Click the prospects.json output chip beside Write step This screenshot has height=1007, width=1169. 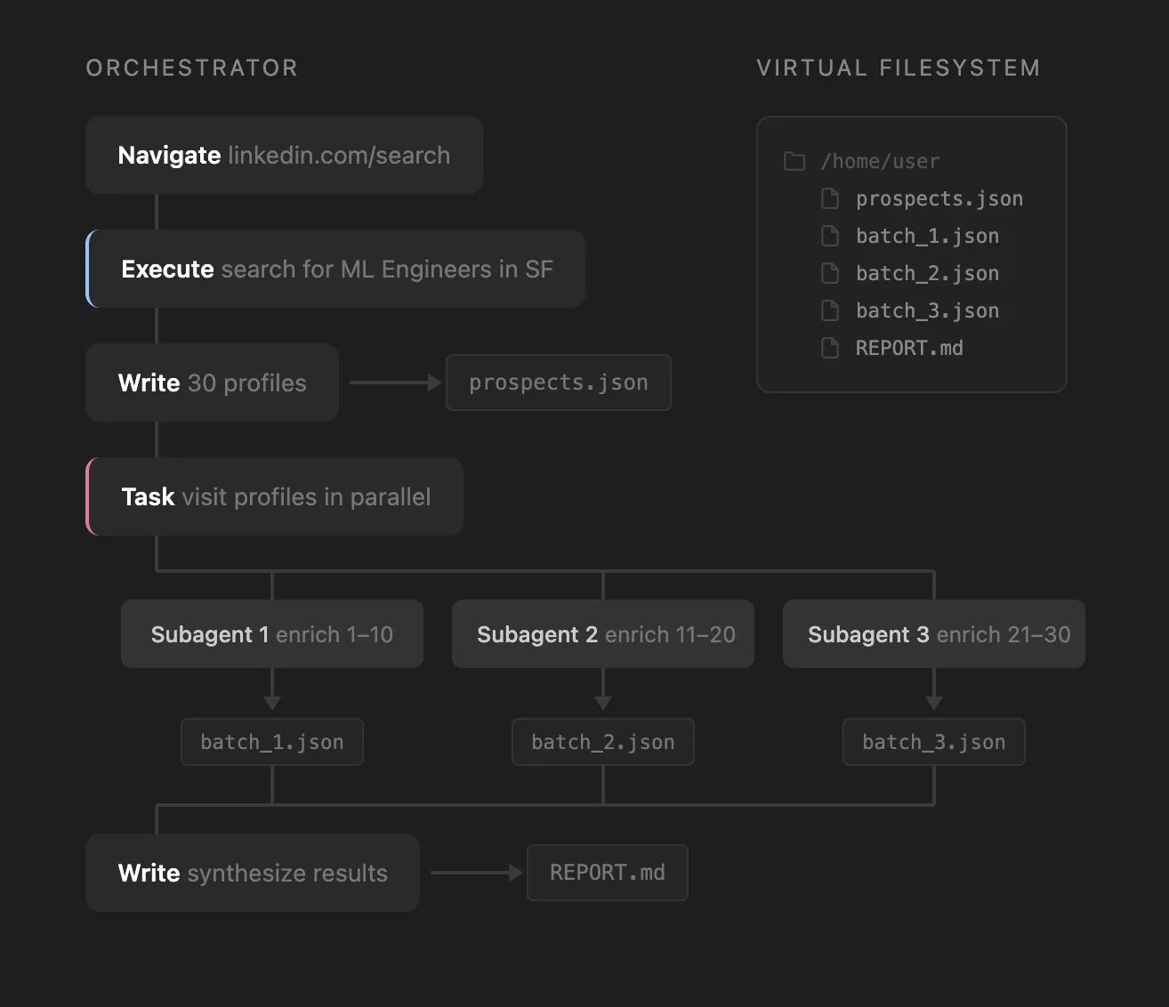pos(559,383)
